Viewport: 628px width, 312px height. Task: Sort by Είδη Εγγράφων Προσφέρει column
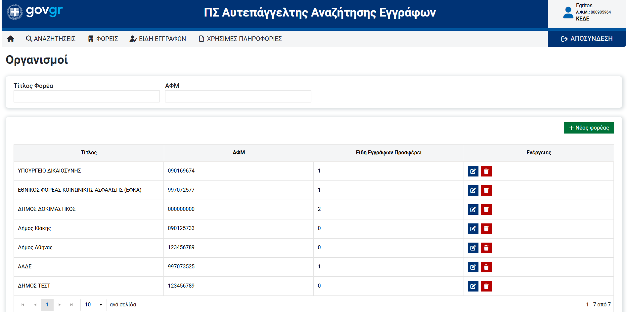[389, 153]
